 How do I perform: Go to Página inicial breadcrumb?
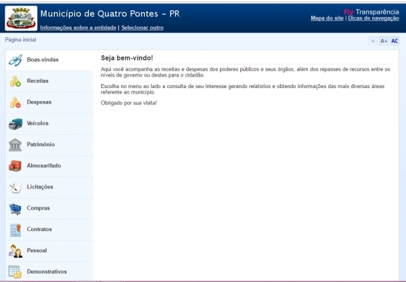pyautogui.click(x=21, y=40)
